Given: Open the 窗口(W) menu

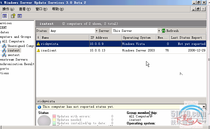Looking at the screenshot, I should 41,9.
